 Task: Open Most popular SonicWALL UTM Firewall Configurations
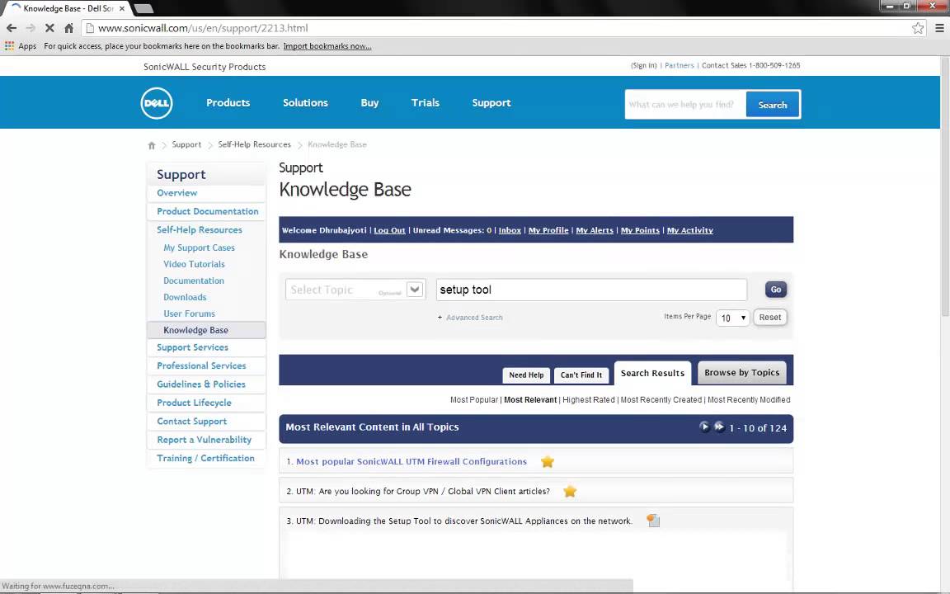click(x=412, y=462)
